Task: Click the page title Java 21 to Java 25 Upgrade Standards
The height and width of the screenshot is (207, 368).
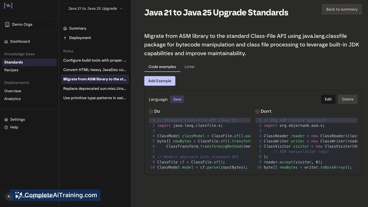Action: (x=216, y=13)
